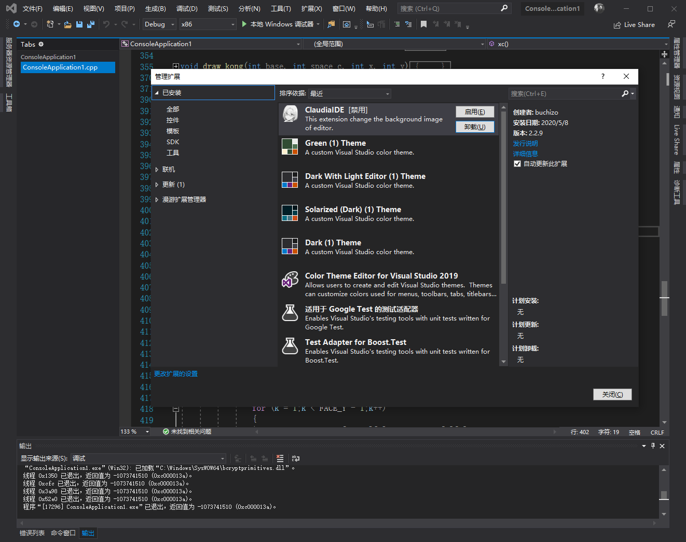The image size is (686, 542).
Task: Open the 133 % zoom dropdown
Action: (x=135, y=432)
